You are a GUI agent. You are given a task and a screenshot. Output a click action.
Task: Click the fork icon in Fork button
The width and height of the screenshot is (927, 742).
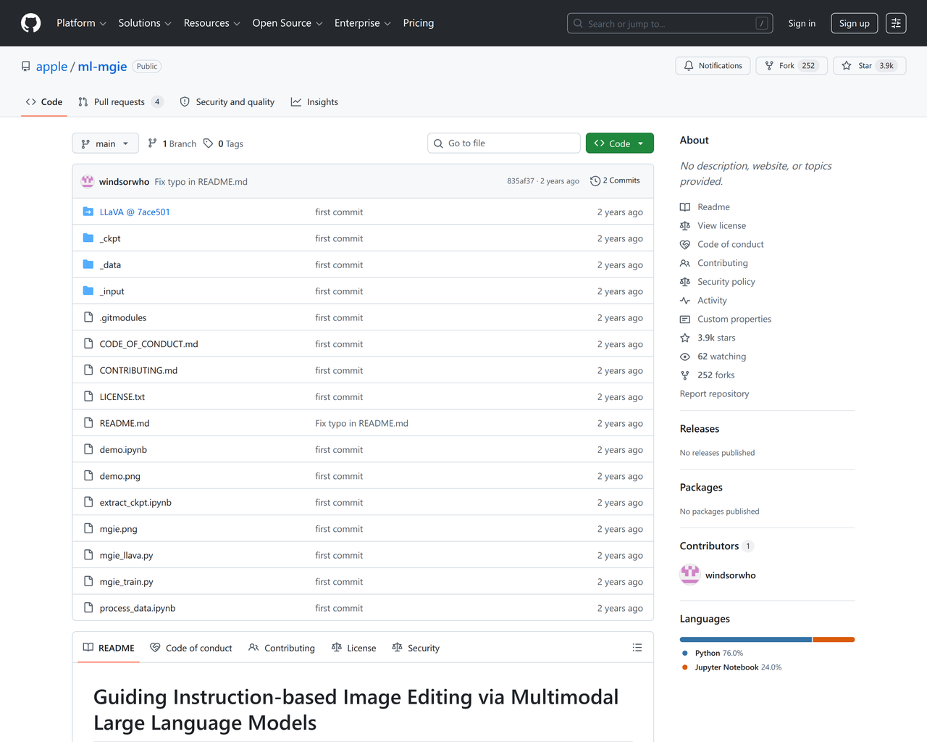[x=769, y=66]
